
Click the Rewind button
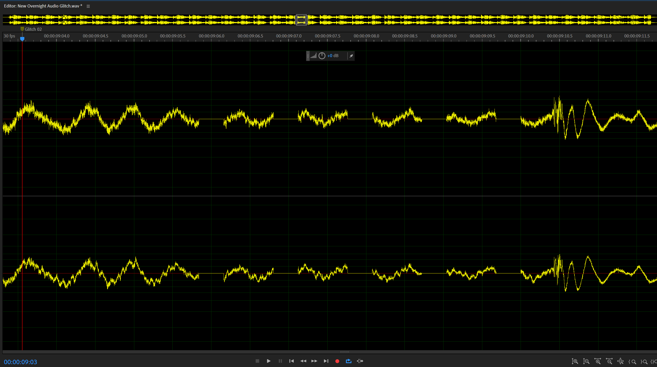303,361
